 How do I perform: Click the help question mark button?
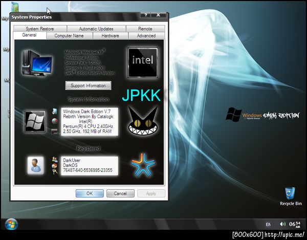(145, 15)
